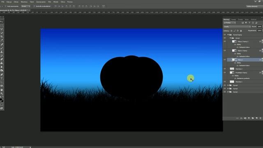Expand the last collapsed Dynia group
This screenshot has height=148, width=263.
(228, 92)
